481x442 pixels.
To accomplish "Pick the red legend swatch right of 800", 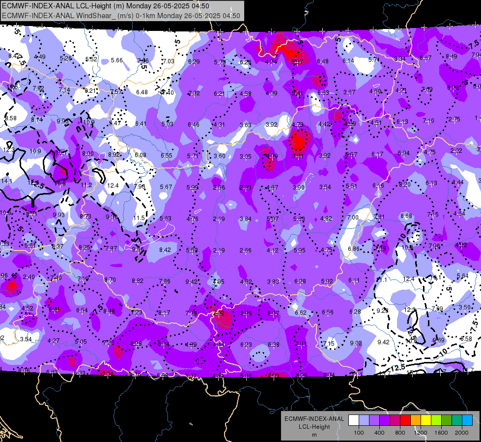I will coord(405,420).
